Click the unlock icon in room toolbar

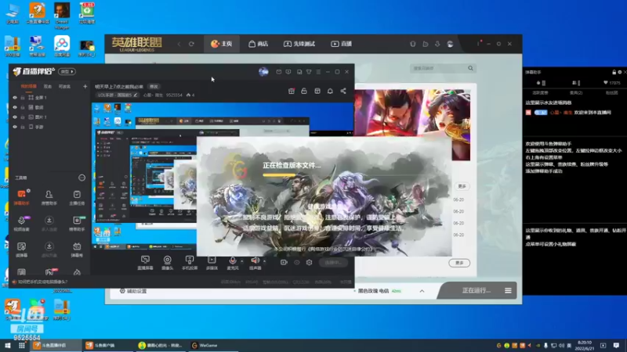304,91
